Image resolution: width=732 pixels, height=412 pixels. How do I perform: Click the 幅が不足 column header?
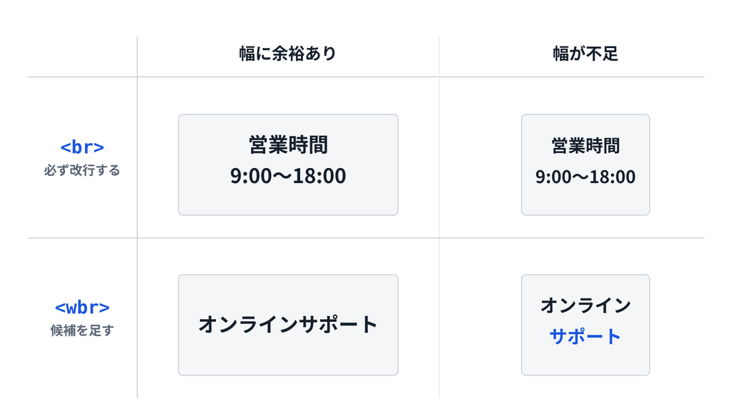585,54
